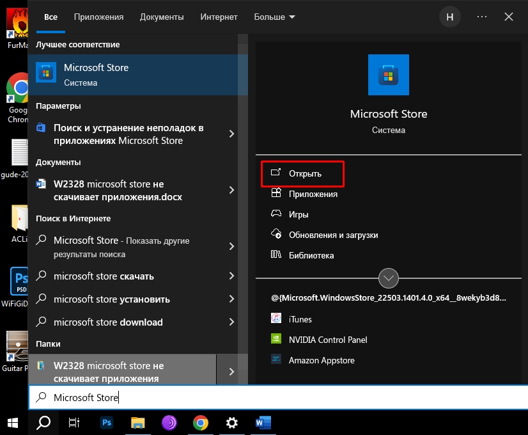Open the Больше dropdown

pos(274,17)
